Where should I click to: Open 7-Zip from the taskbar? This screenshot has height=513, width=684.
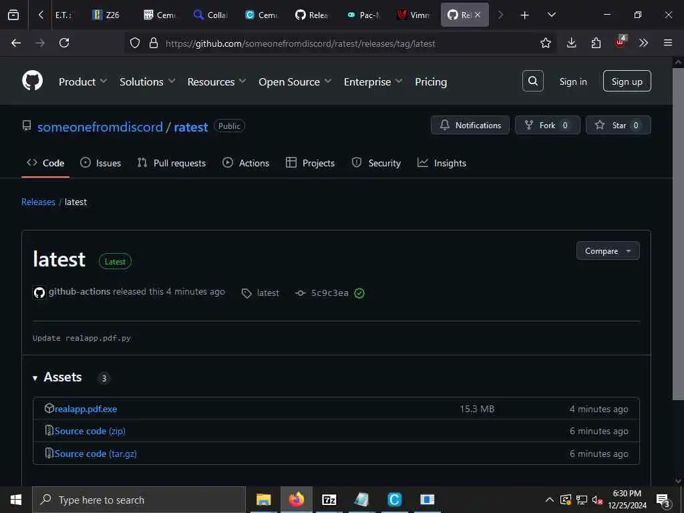(x=329, y=500)
